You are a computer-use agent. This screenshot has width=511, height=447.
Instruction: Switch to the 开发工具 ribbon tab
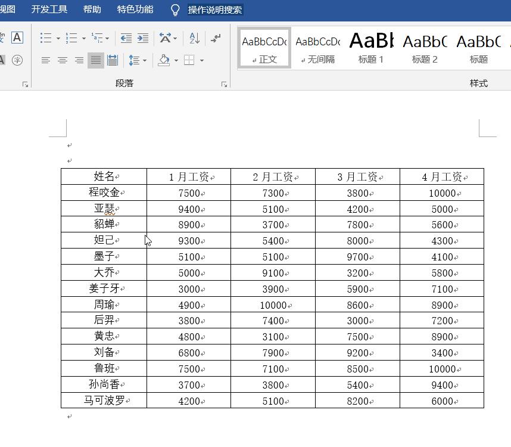click(x=49, y=10)
